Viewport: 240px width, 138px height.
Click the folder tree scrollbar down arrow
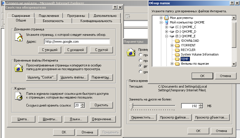tap(234, 64)
